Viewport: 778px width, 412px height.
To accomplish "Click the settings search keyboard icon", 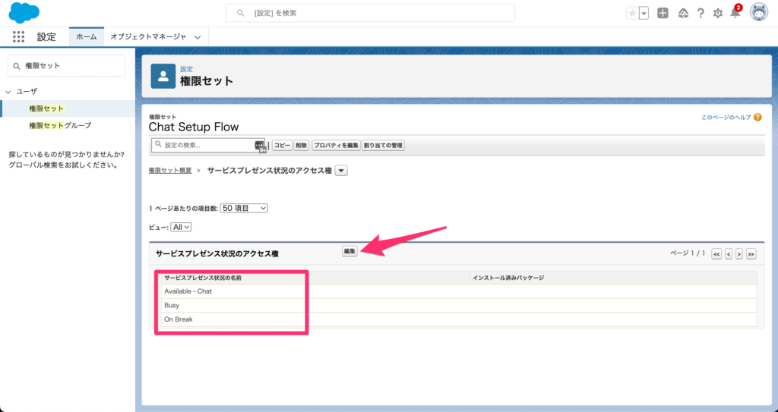I will click(261, 146).
